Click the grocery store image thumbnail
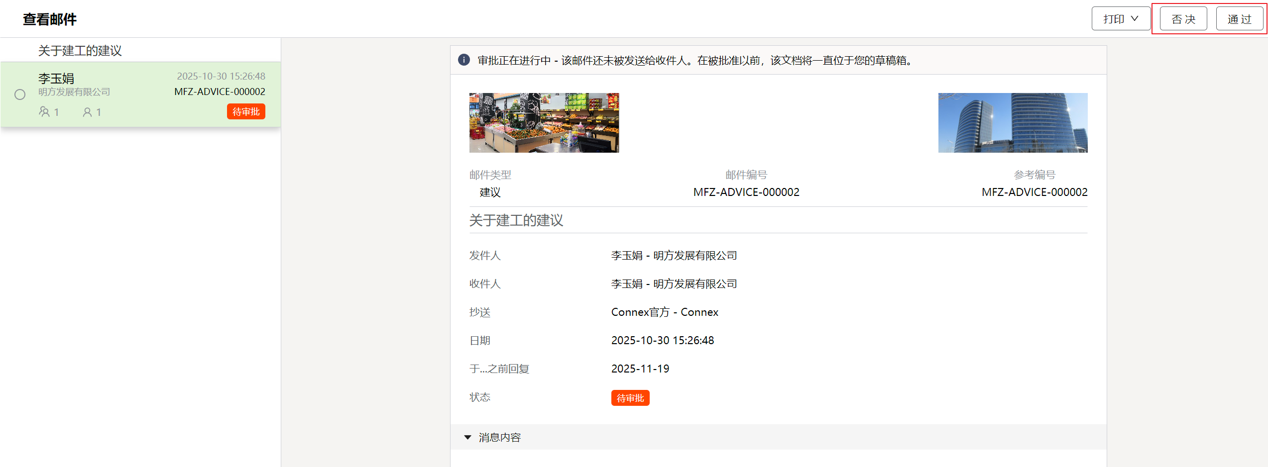The height and width of the screenshot is (467, 1268). coord(544,122)
